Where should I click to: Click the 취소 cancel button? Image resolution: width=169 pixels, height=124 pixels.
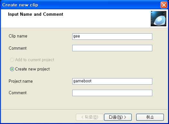[150, 117]
